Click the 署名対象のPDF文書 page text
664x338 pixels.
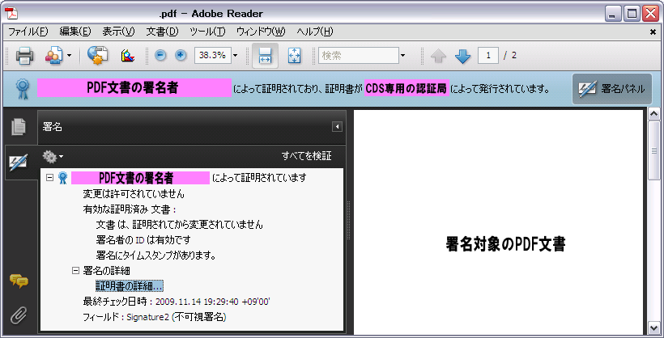505,244
